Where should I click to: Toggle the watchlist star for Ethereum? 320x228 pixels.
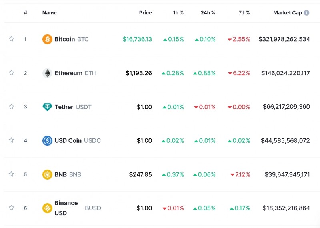coord(12,73)
